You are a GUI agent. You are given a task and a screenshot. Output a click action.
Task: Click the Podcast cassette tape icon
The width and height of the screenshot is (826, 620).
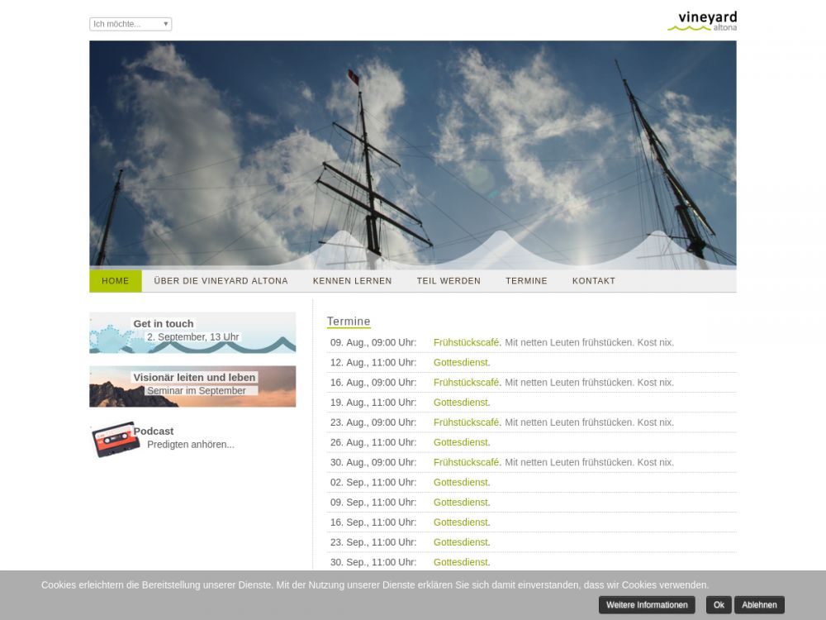click(114, 439)
